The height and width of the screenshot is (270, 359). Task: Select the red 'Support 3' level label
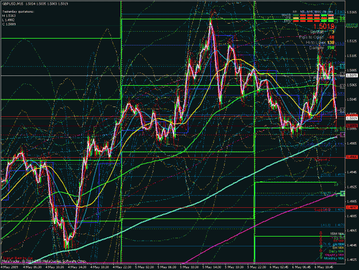pos(322,210)
